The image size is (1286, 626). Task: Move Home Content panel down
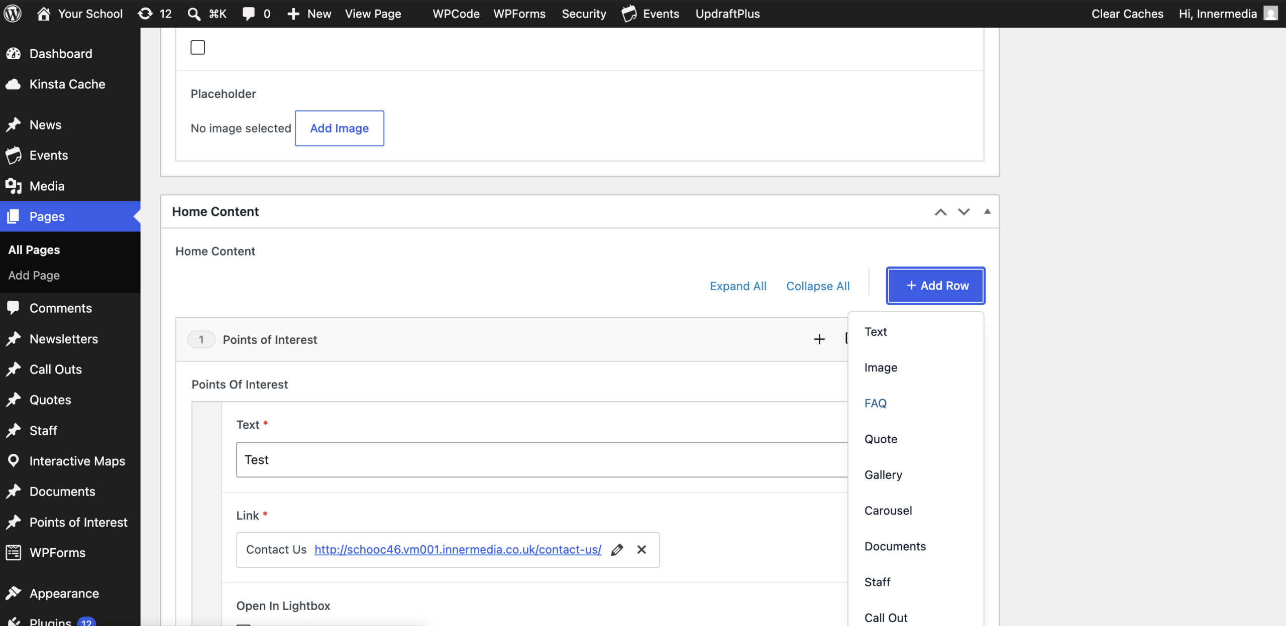[x=963, y=212]
